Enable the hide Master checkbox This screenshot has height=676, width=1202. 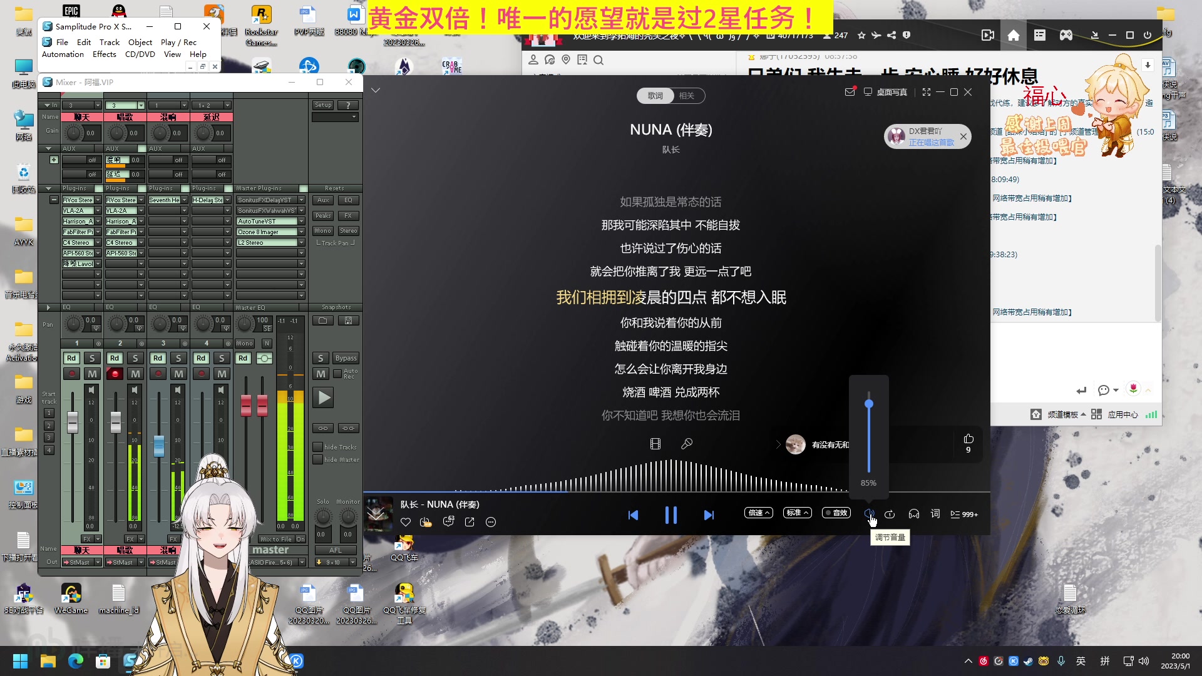pos(318,459)
